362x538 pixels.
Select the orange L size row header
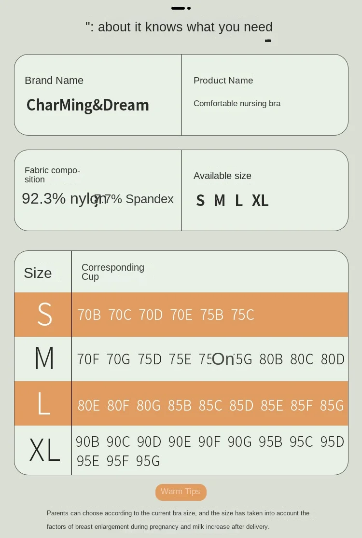coord(43,403)
